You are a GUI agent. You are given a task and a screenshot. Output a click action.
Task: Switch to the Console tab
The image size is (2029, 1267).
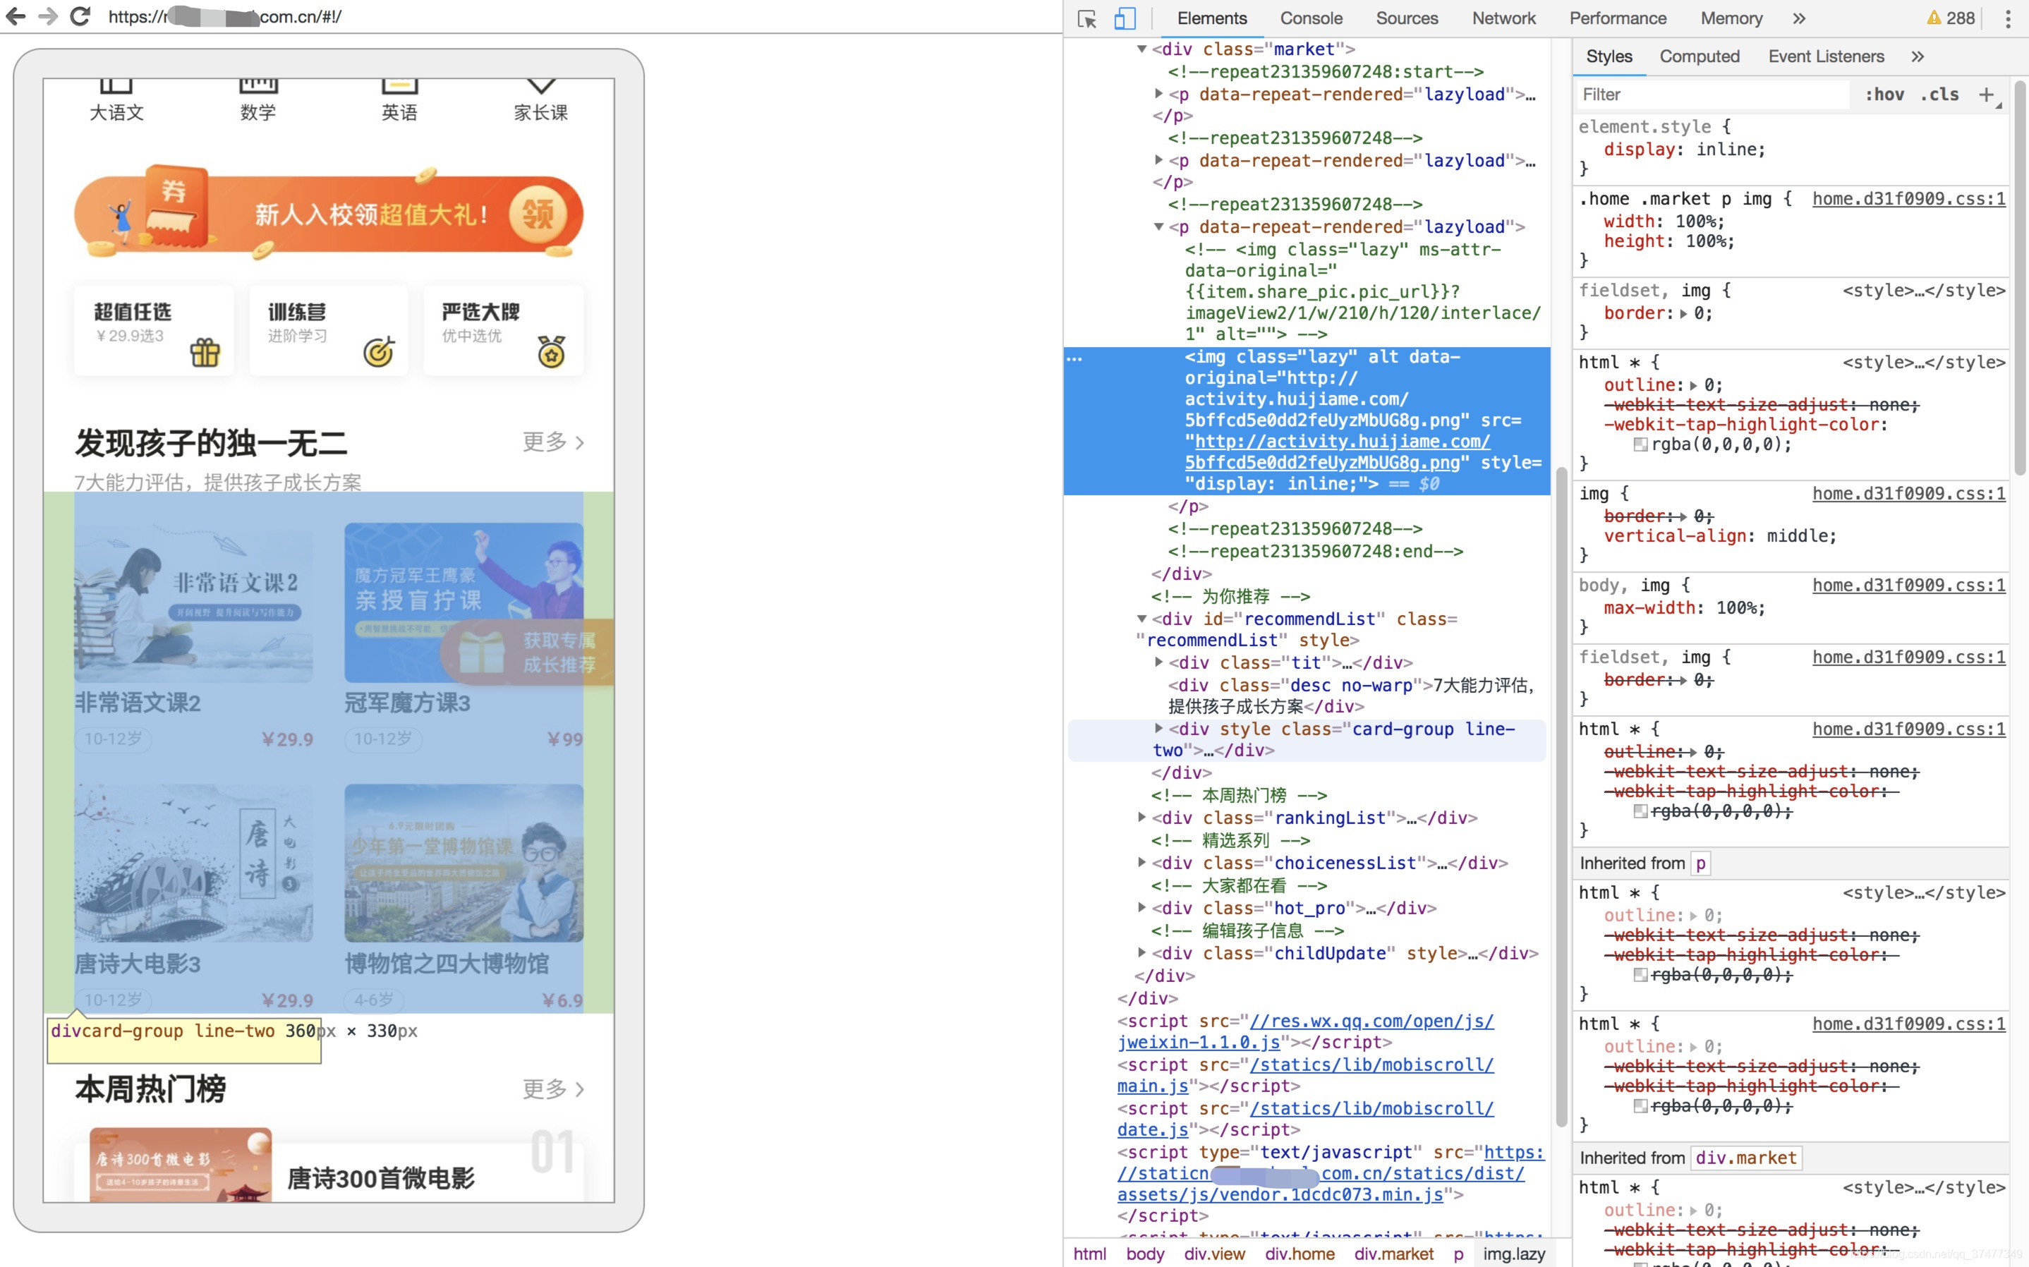click(x=1310, y=18)
